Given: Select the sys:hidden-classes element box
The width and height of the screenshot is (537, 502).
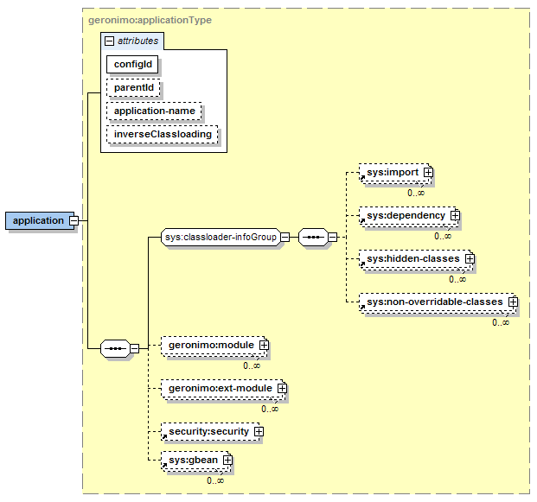Looking at the screenshot, I should [415, 260].
